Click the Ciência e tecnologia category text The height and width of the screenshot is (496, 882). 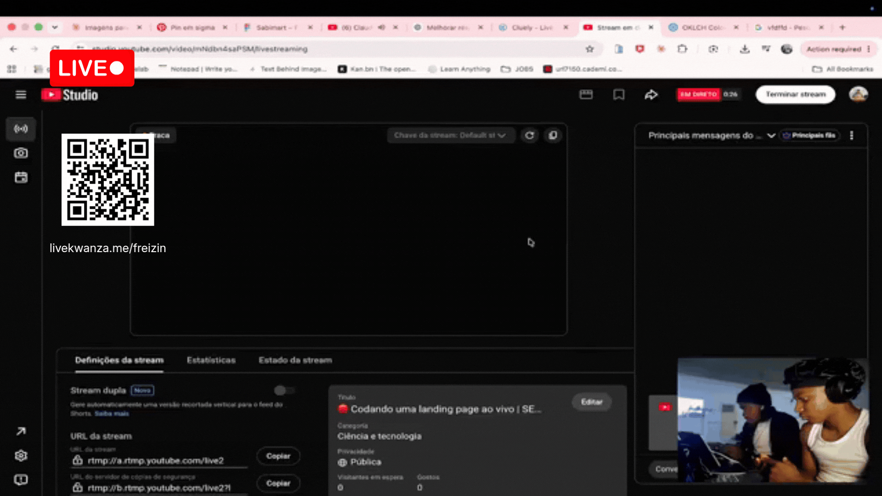(x=379, y=436)
